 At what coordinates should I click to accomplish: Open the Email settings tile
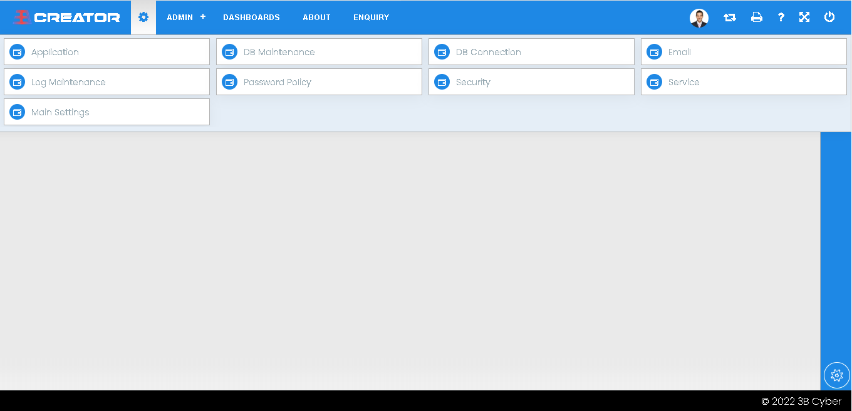[x=744, y=52]
